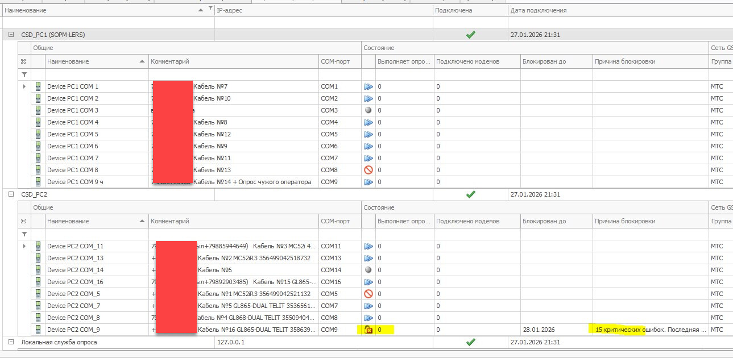Viewport: 733px width, 358px height.
Task: Click the green connected checkmark for CSD_PC2
Action: click(x=470, y=194)
